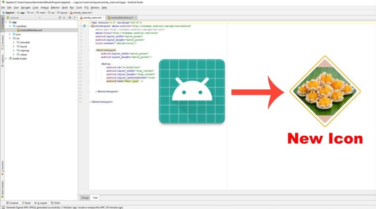Switch to the activity_main.xml editor tab
Image resolution: width=376 pixels, height=209 pixels.
click(x=91, y=18)
